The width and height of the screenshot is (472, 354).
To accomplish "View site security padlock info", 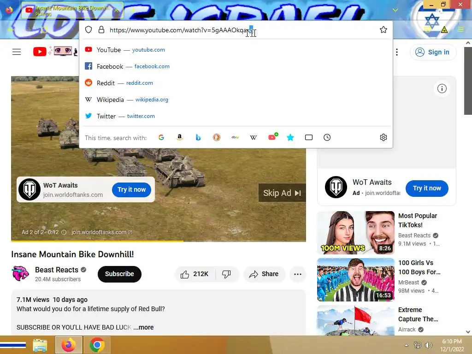I will tap(101, 29).
